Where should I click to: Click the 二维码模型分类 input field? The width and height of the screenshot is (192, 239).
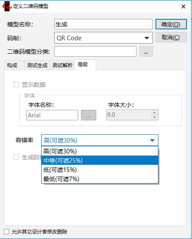coord(95,52)
